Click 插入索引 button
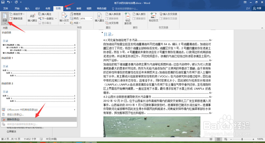 tap(139, 14)
